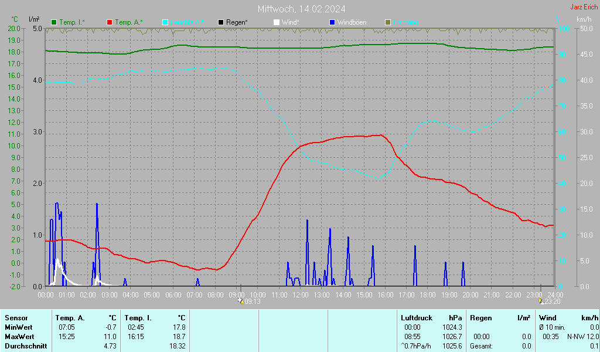Click the black Regen legend square

click(221, 22)
